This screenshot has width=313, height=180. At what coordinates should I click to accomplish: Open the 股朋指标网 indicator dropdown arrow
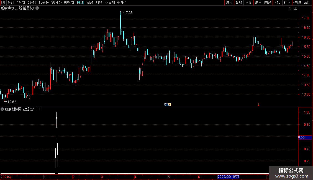click(2, 109)
